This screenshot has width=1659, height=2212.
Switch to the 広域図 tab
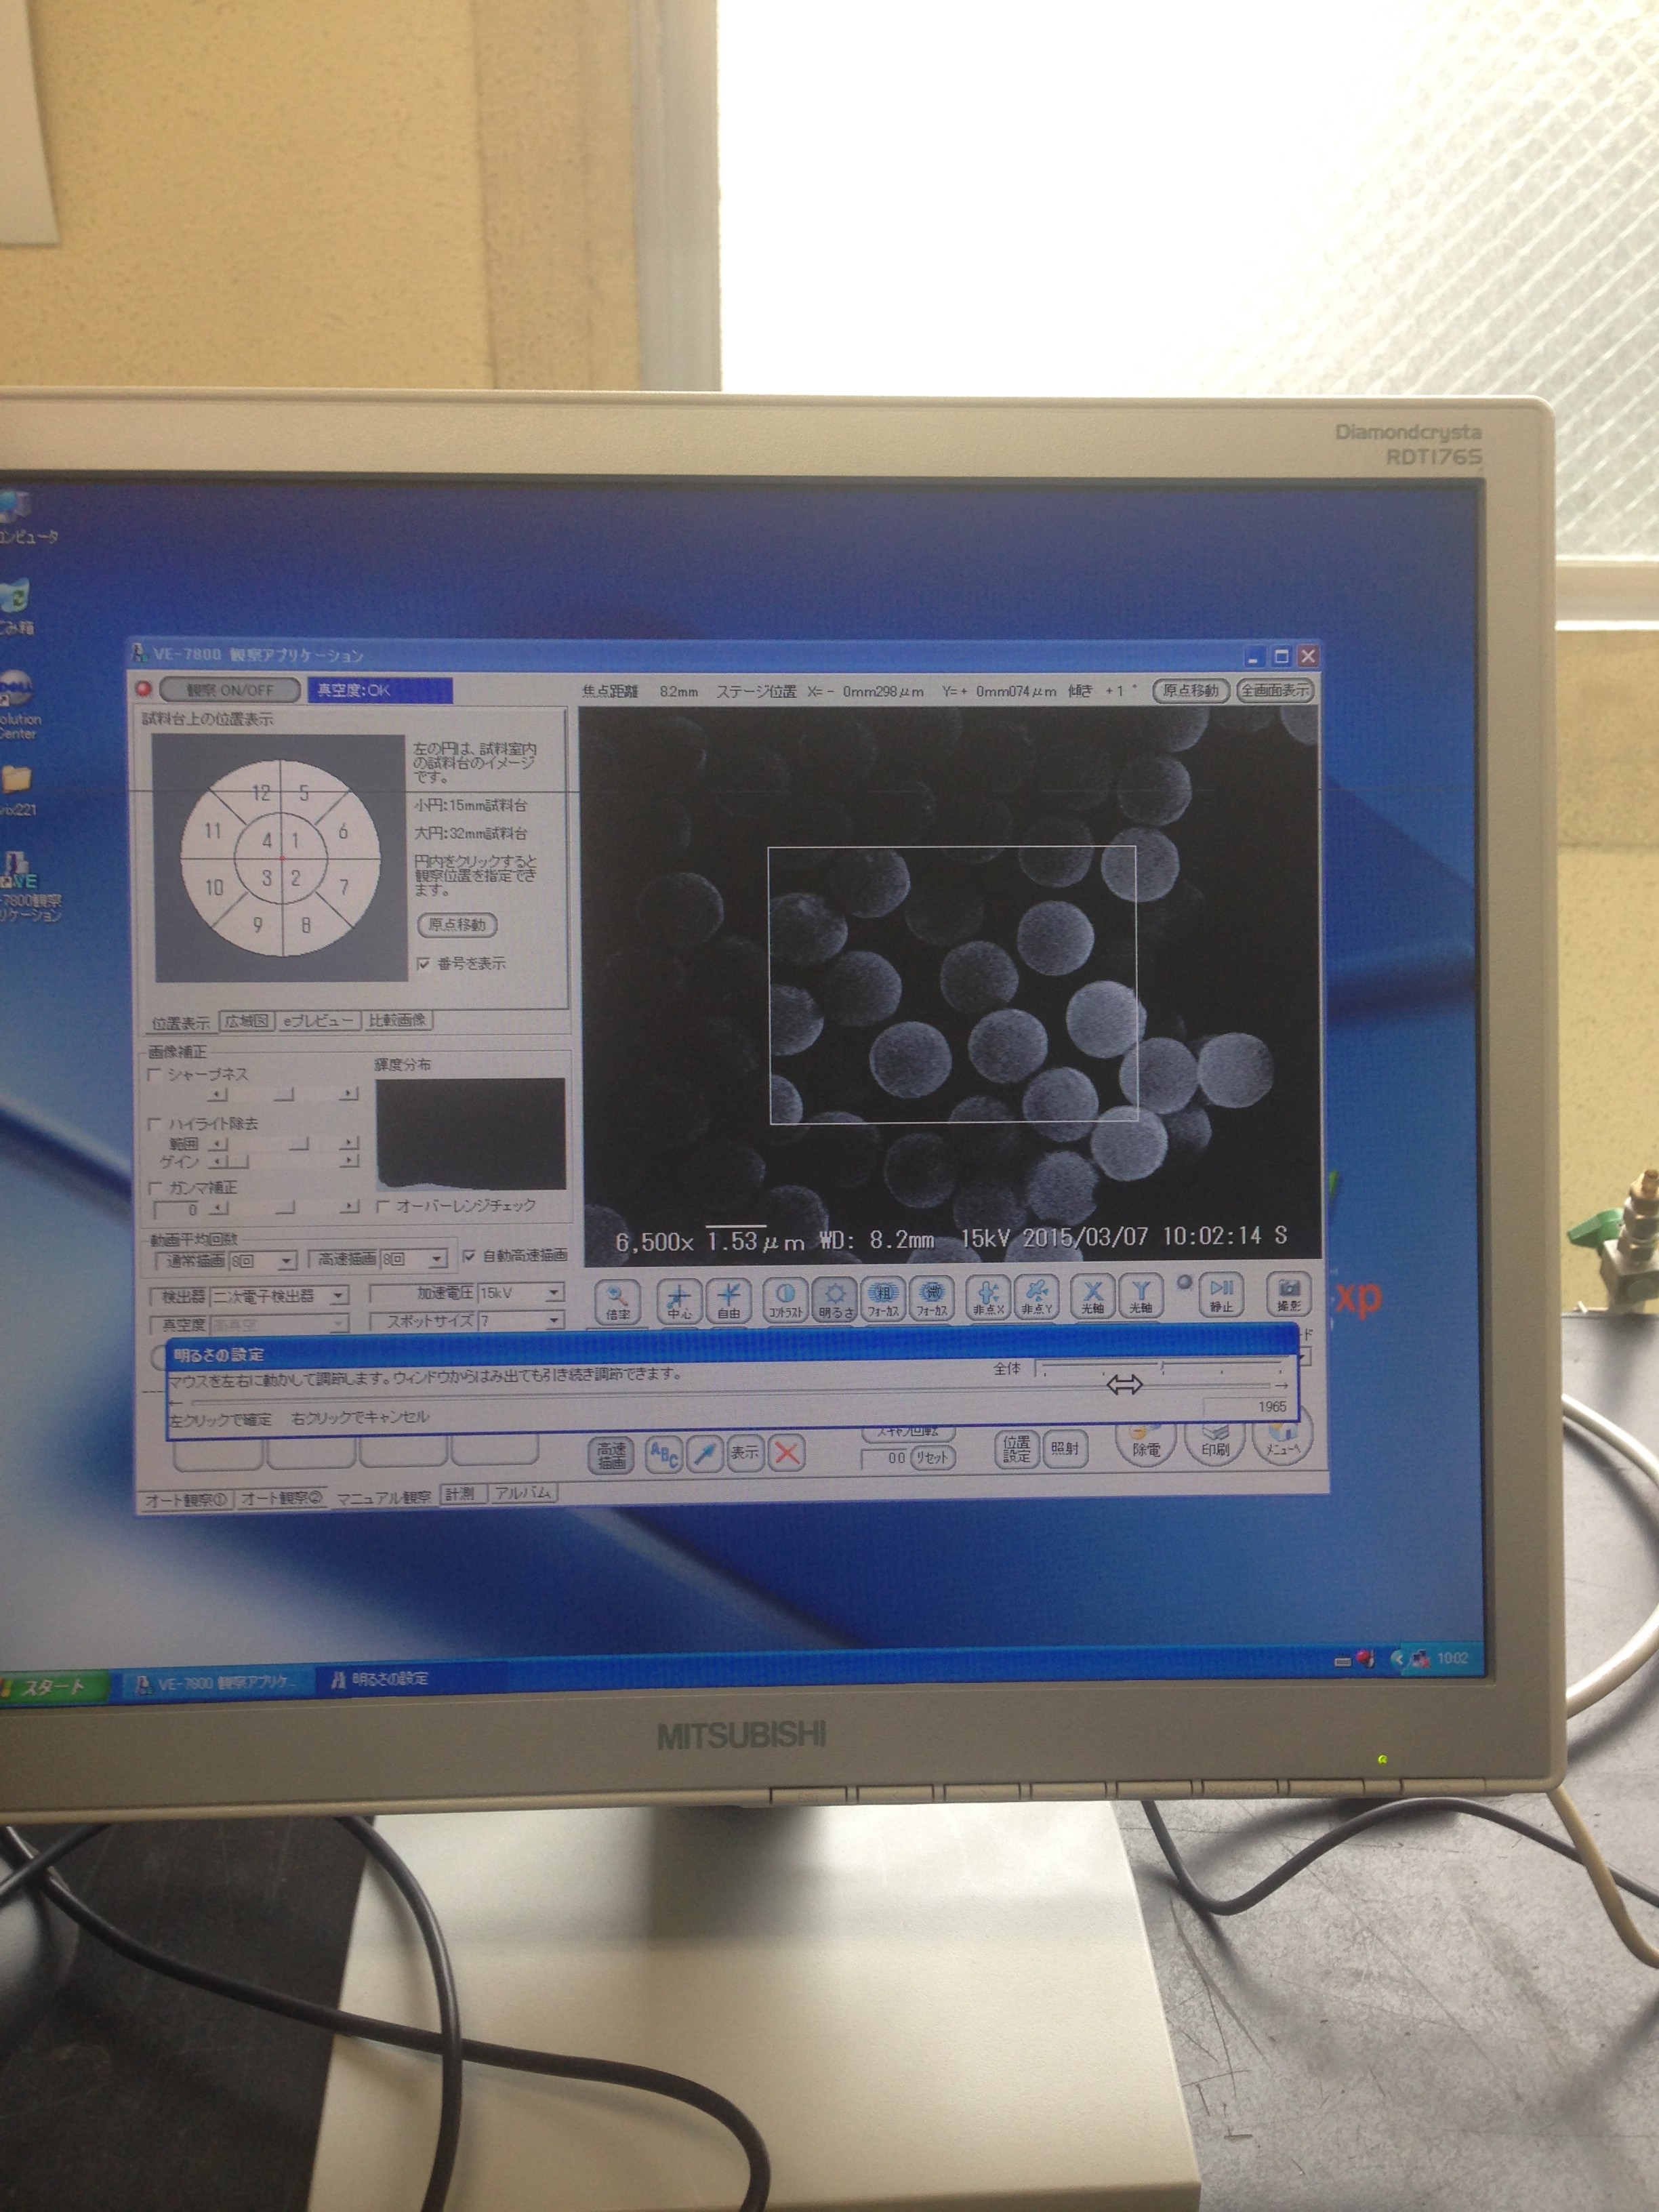pyautogui.click(x=246, y=1022)
